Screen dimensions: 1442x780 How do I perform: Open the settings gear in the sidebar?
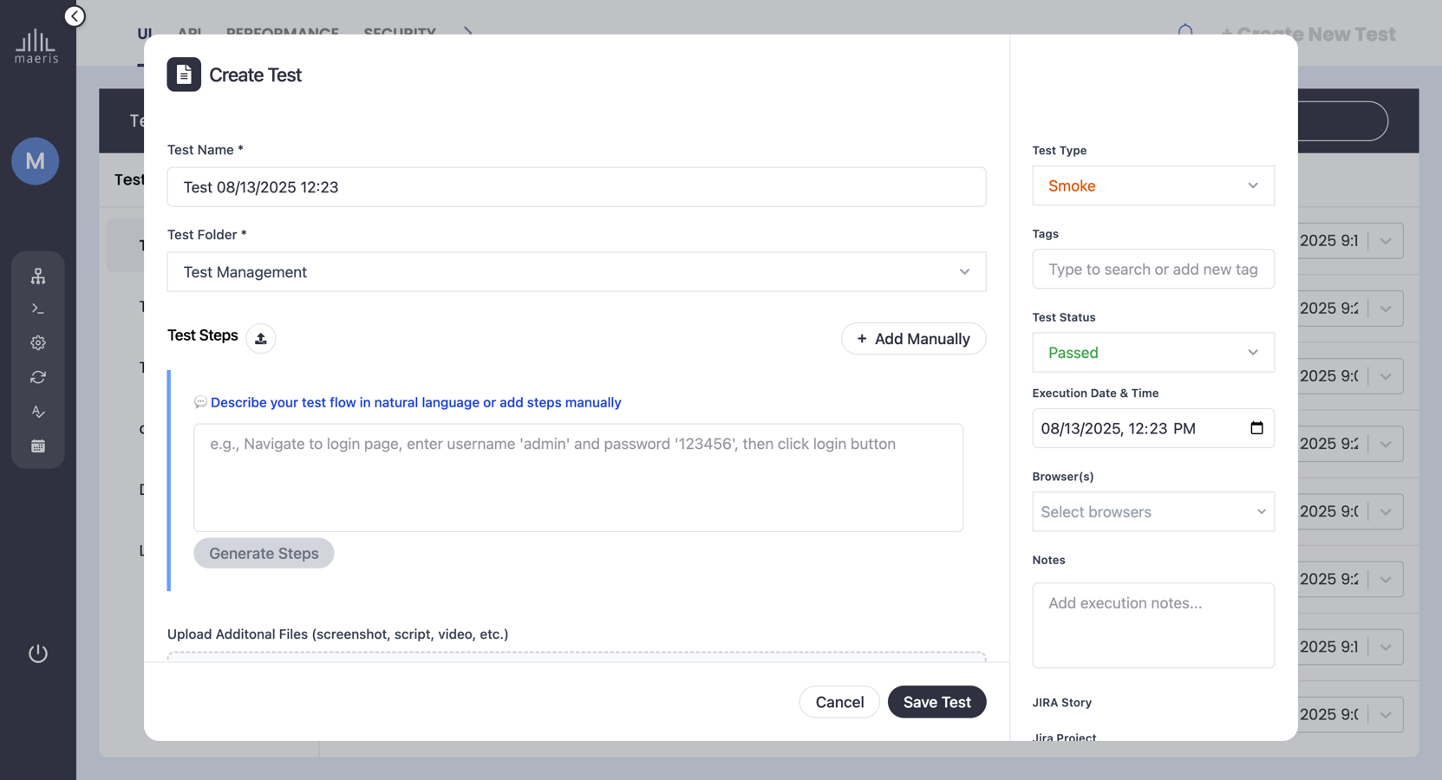(38, 342)
